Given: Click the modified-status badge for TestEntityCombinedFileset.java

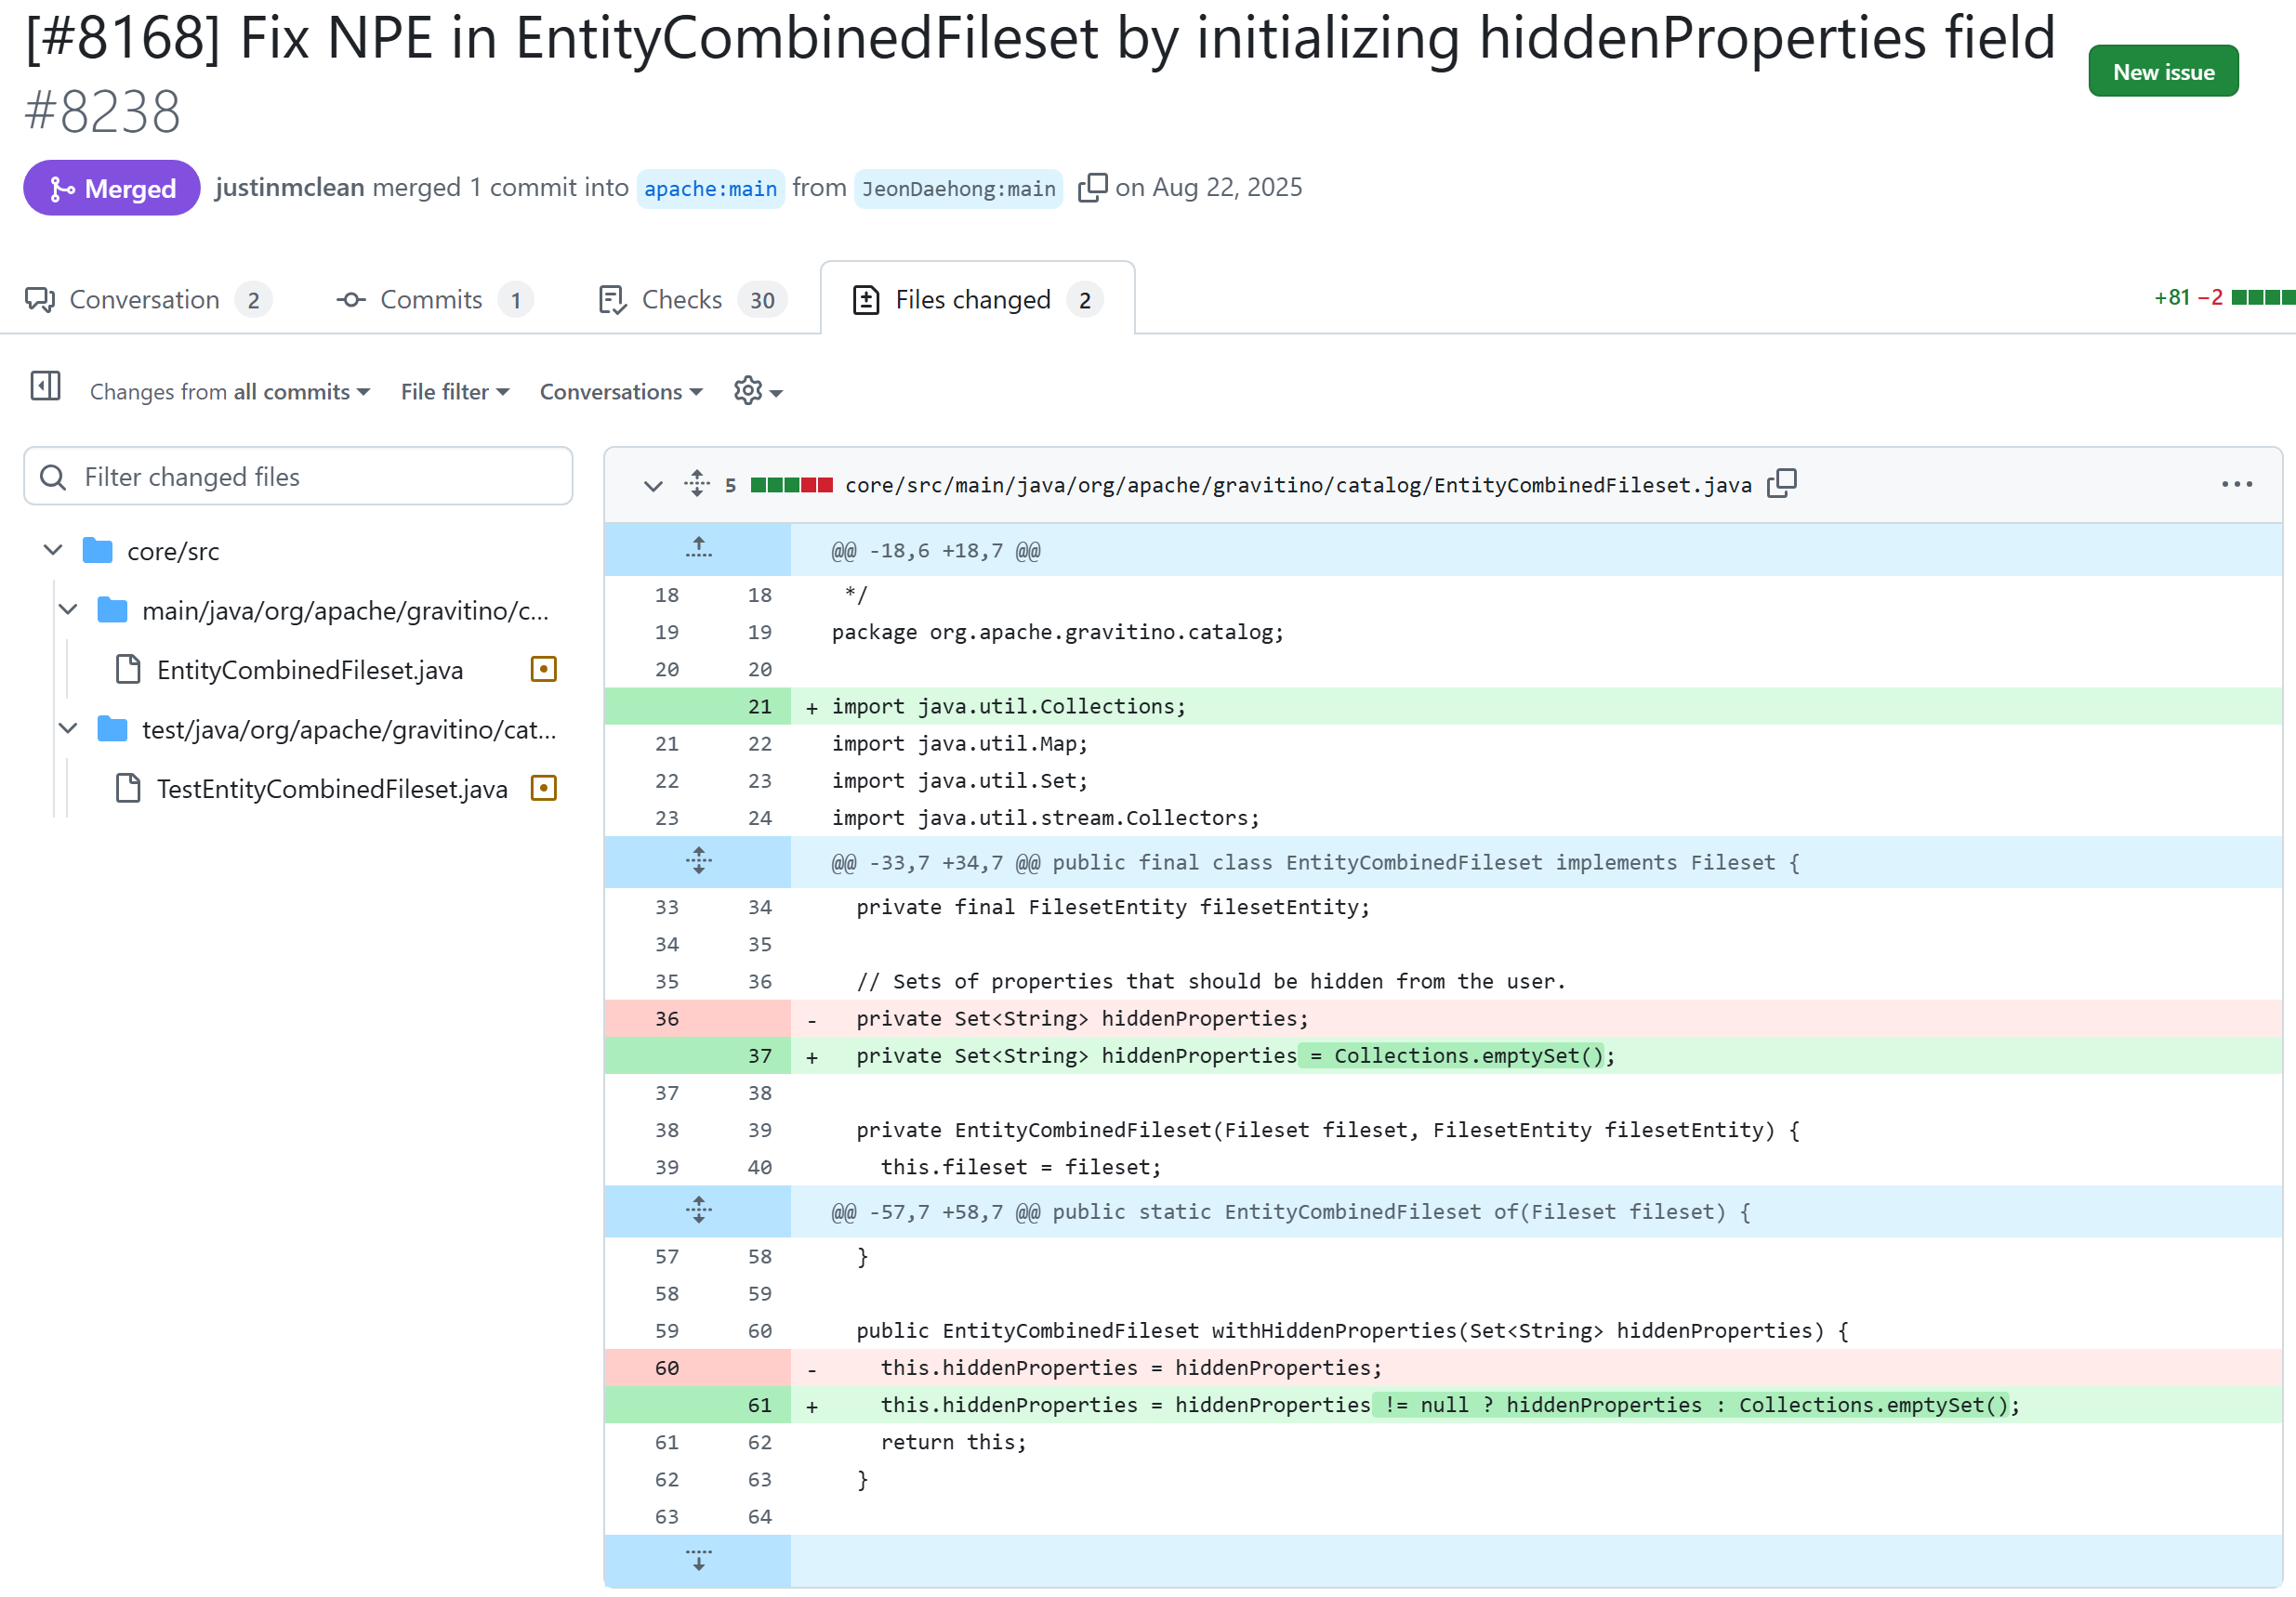Looking at the screenshot, I should (543, 788).
